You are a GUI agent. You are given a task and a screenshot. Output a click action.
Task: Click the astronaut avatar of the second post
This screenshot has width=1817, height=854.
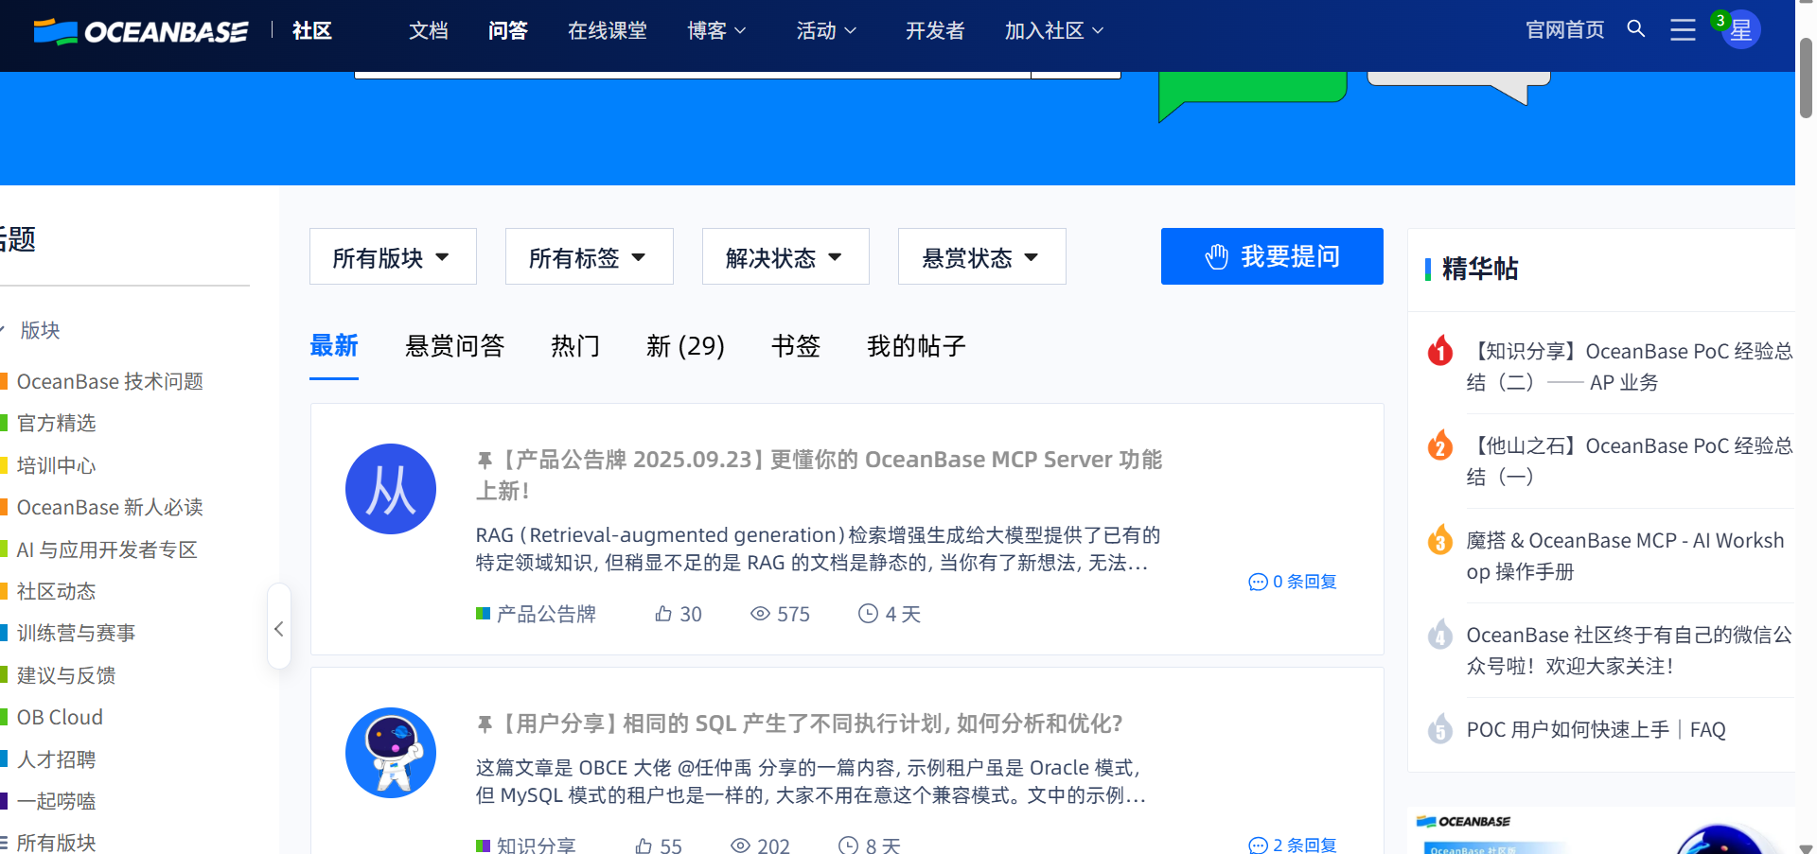pyautogui.click(x=391, y=753)
